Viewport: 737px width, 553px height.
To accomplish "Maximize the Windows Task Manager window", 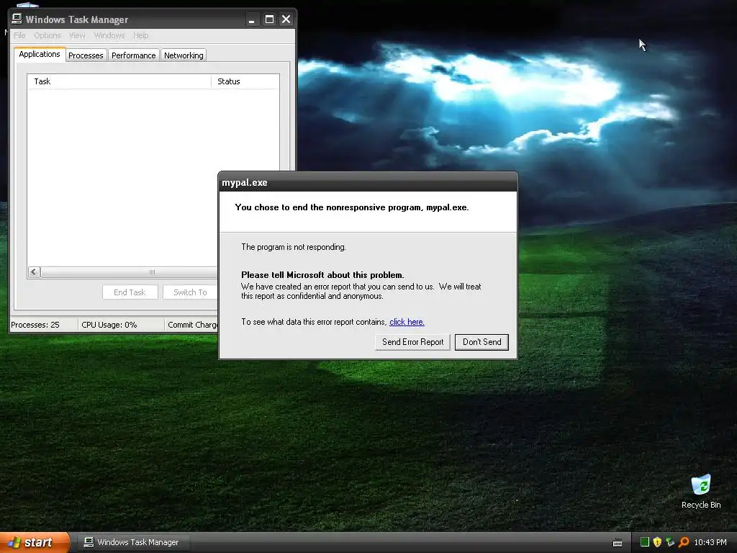I will [x=269, y=19].
